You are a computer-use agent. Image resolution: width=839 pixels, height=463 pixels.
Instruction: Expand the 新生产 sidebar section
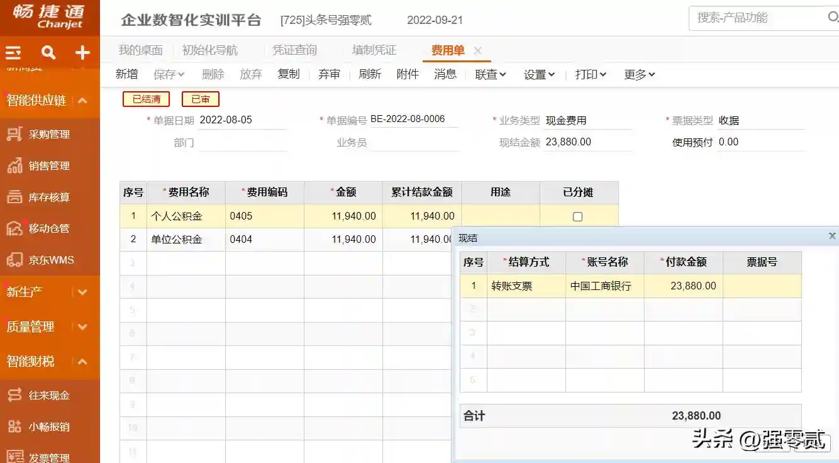point(82,292)
